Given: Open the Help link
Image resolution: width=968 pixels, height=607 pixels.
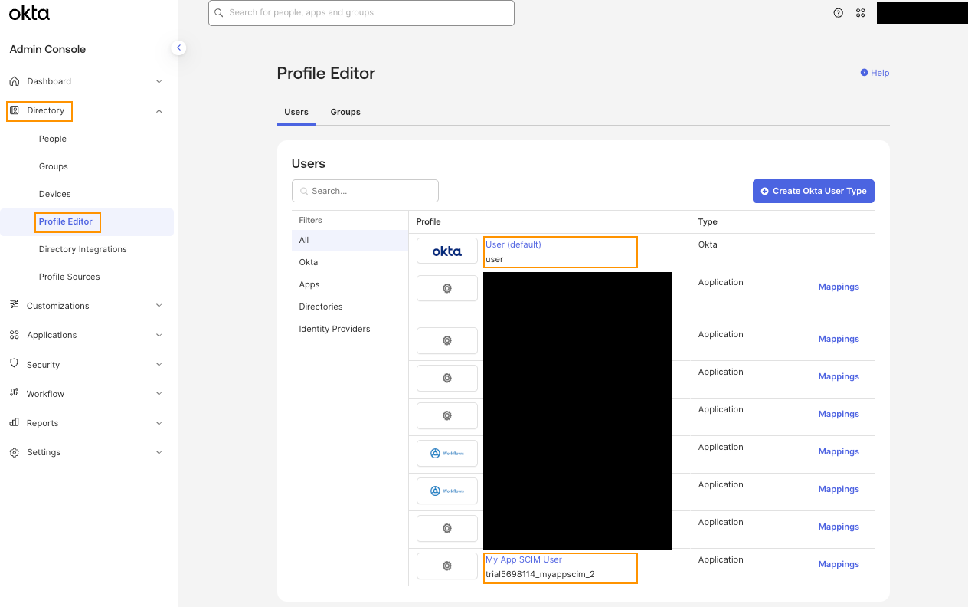Looking at the screenshot, I should pyautogui.click(x=875, y=73).
